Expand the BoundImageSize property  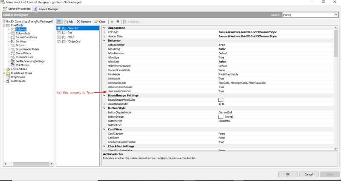click(104, 104)
